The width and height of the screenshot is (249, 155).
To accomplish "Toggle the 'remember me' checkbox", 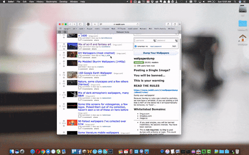I will tap(136, 46).
